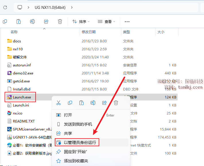The height and width of the screenshot is (166, 204).
Task: Click the rename icon in top toolbar
Action: click(x=32, y=21)
